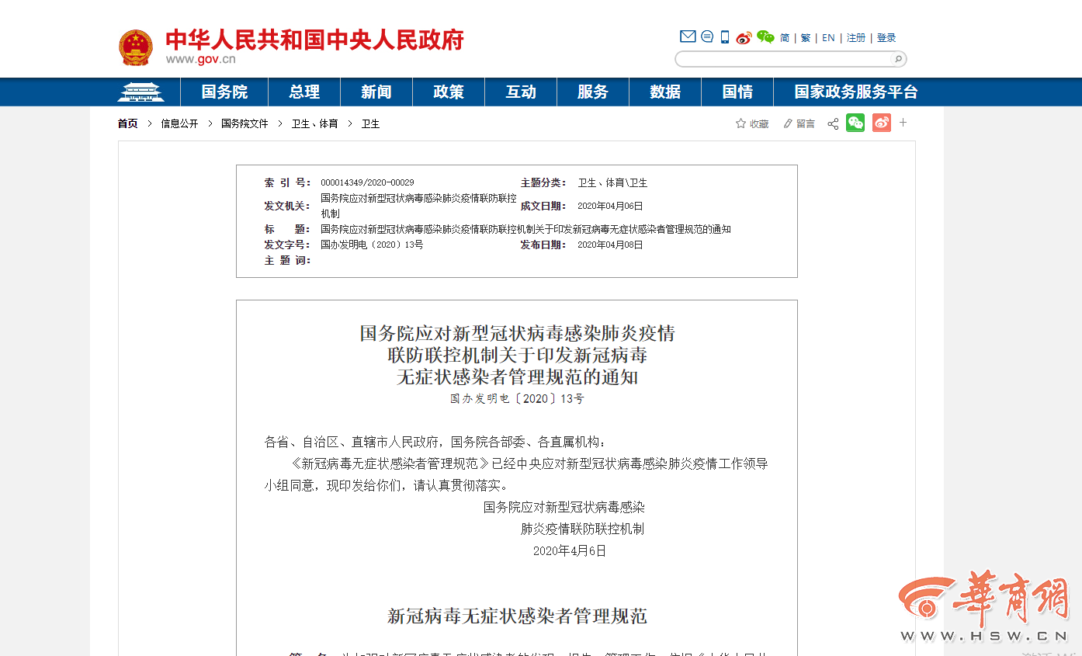Click the share nodes icon
Image resolution: width=1082 pixels, height=656 pixels.
click(833, 123)
